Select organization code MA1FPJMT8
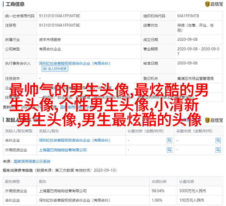This screenshot has width=226, height=206. 188,16
